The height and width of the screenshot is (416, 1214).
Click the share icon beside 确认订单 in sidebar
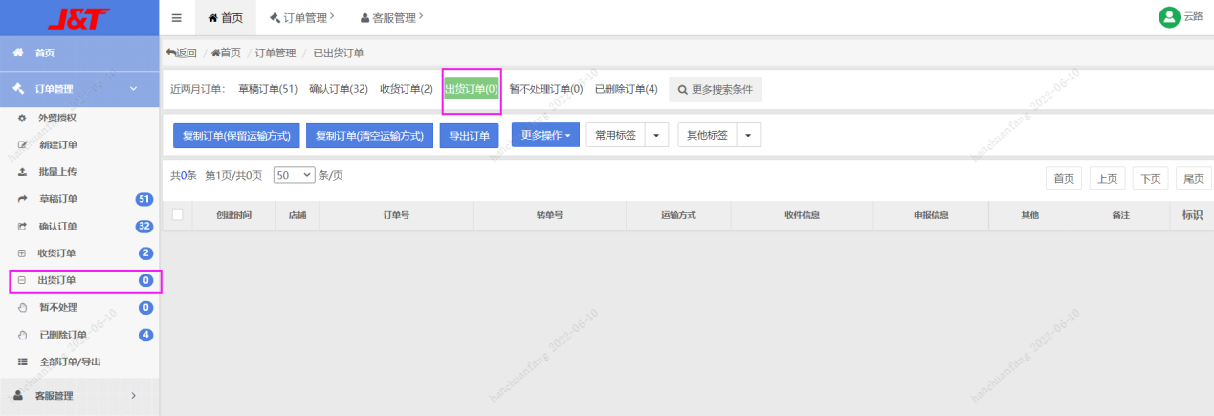(x=22, y=227)
